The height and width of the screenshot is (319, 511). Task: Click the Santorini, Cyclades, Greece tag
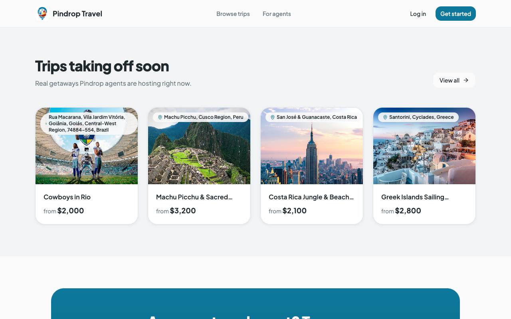click(x=418, y=117)
